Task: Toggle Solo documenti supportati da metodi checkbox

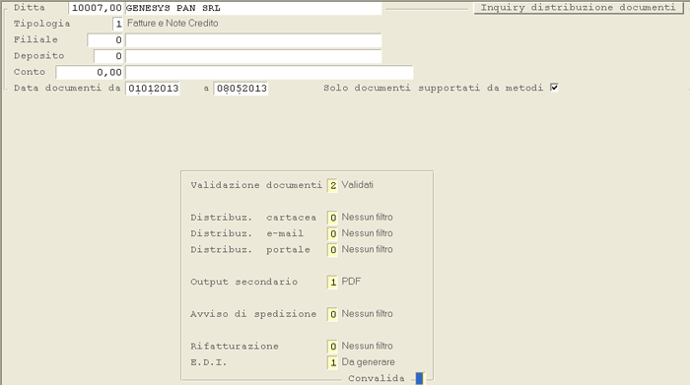Action: [554, 88]
